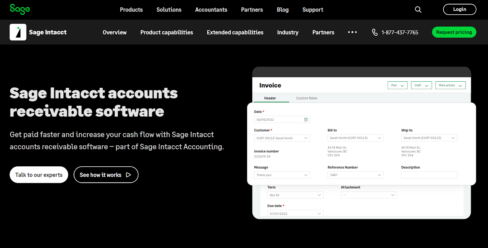Click See how it works button
The height and width of the screenshot is (248, 488).
[x=106, y=175]
